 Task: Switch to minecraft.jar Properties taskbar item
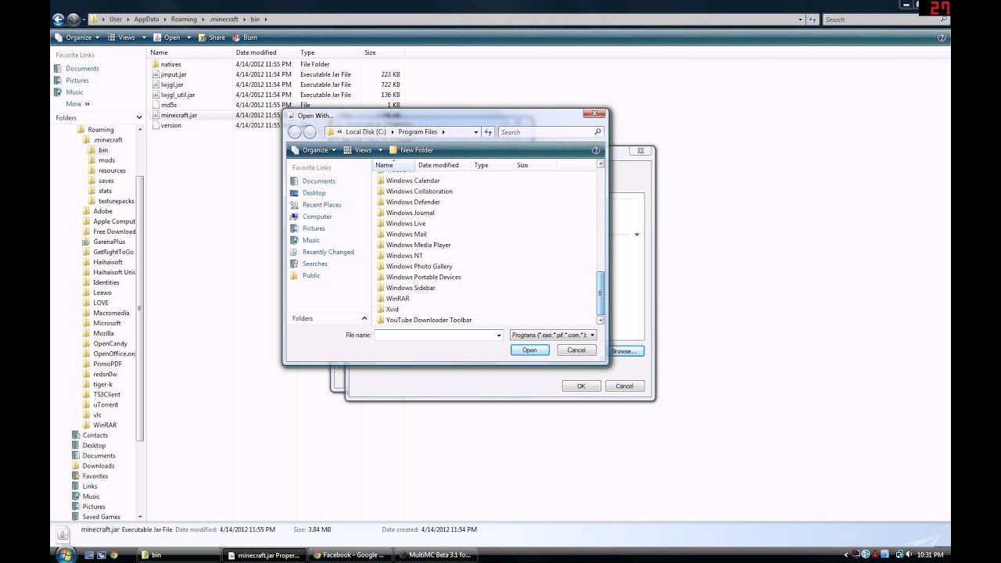(263, 555)
